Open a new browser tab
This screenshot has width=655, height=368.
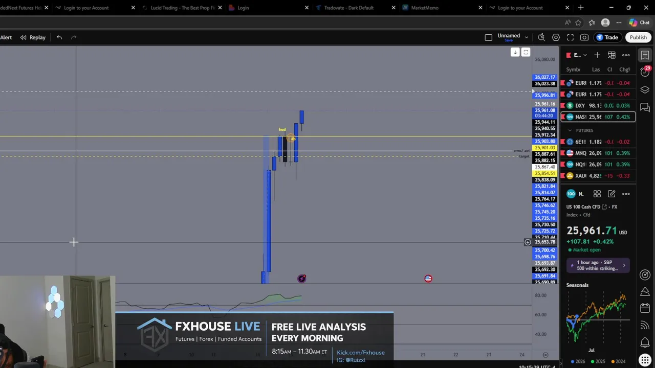[581, 8]
